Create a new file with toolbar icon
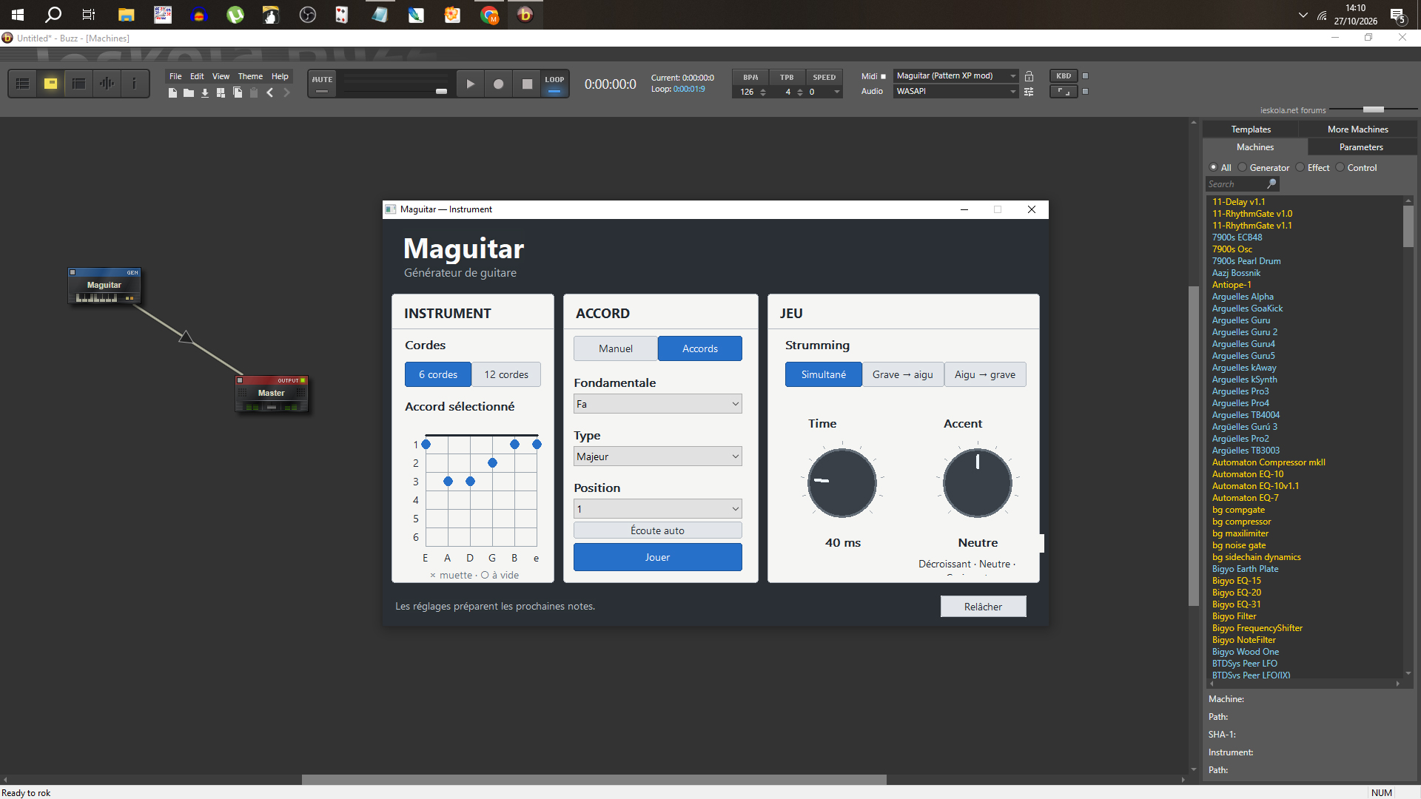 coord(172,92)
